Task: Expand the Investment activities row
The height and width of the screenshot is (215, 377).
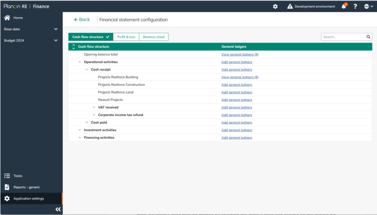Action: pyautogui.click(x=80, y=130)
